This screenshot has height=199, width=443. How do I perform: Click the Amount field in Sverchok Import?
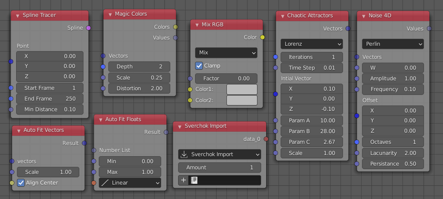click(x=220, y=168)
